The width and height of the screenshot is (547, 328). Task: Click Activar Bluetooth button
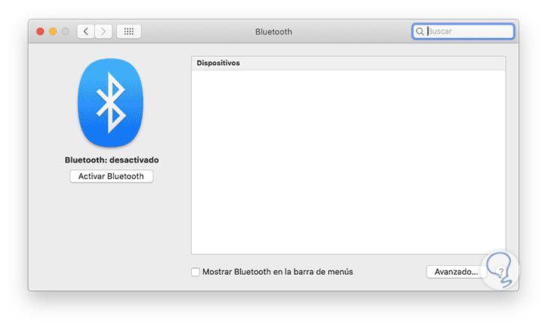point(112,177)
